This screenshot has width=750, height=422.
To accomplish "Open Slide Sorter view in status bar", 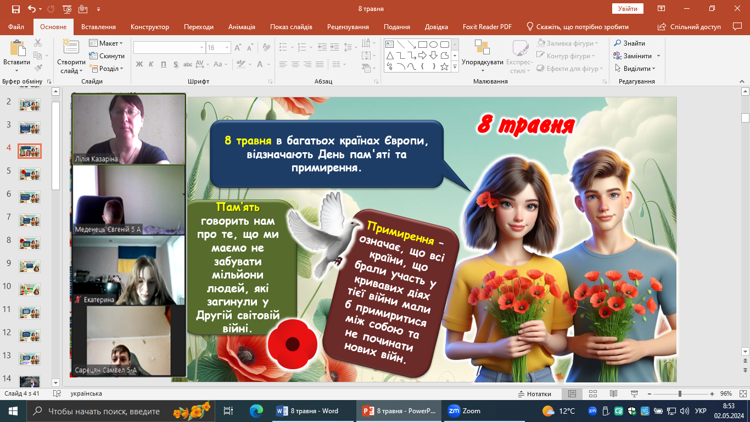I will 592,394.
